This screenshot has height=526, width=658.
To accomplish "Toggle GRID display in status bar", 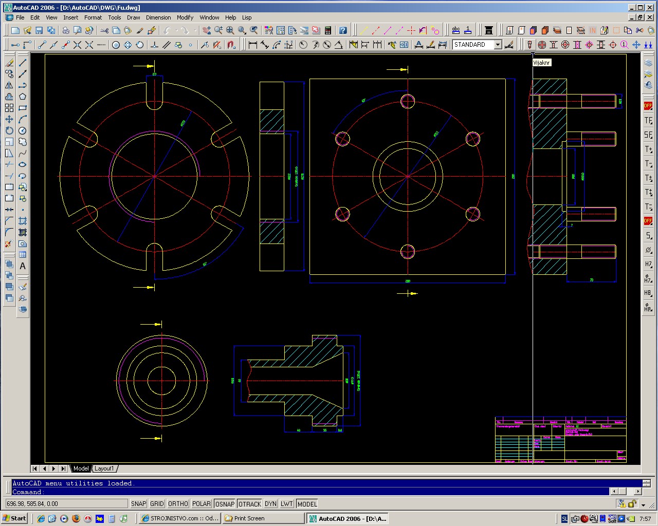I will 157,504.
